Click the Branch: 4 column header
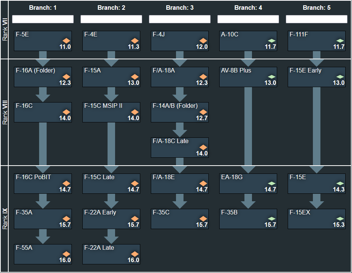Image resolution: width=352 pixels, height=273 pixels. (x=248, y=8)
